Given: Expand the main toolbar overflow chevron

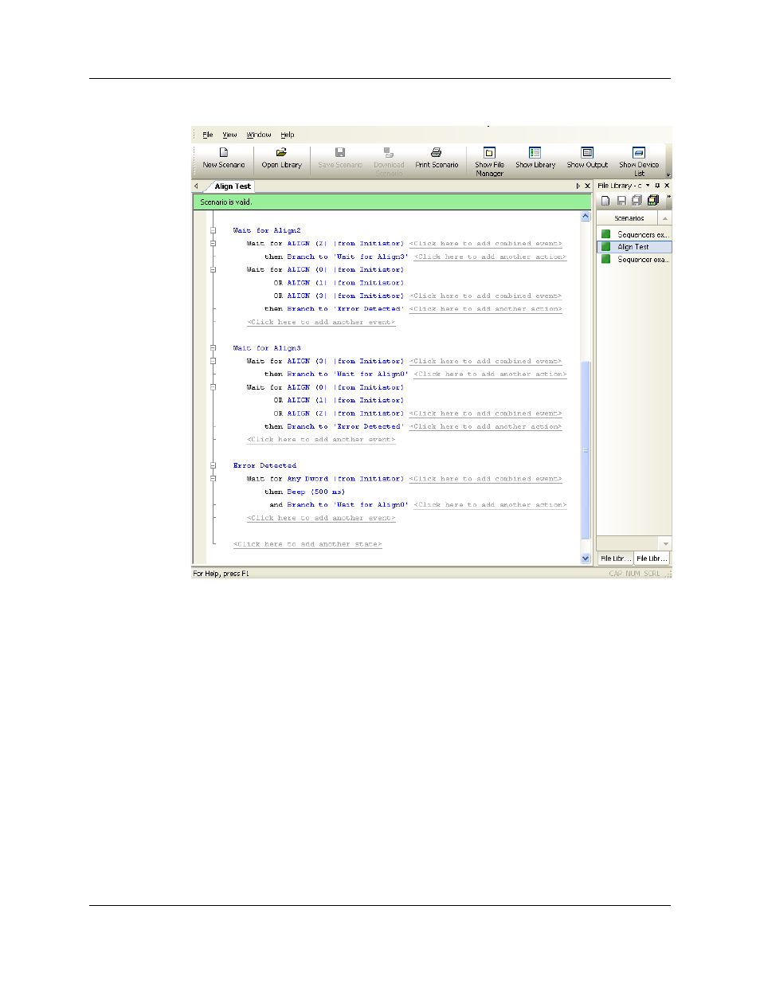Looking at the screenshot, I should tap(668, 174).
